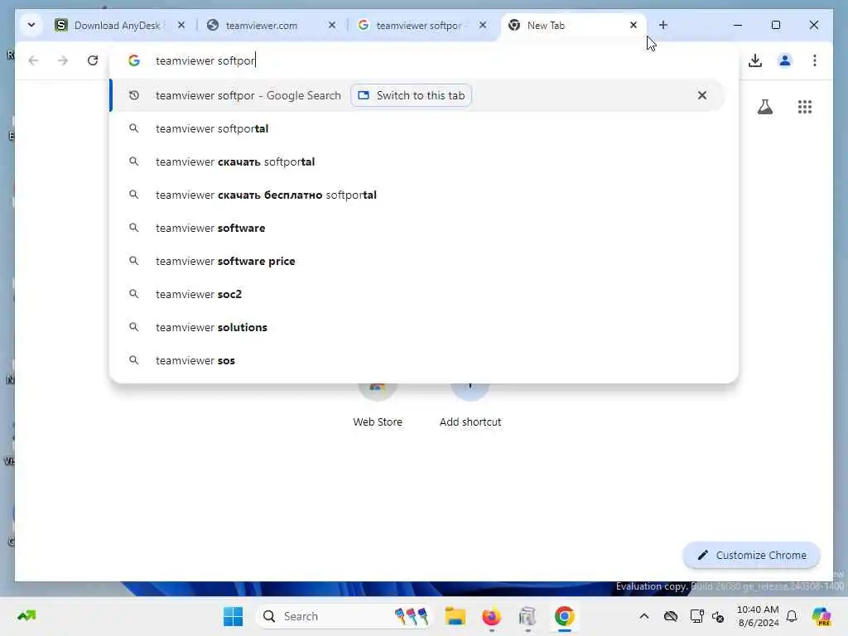Open the Copilot preview taskbar icon
This screenshot has width=848, height=636.
[x=821, y=616]
